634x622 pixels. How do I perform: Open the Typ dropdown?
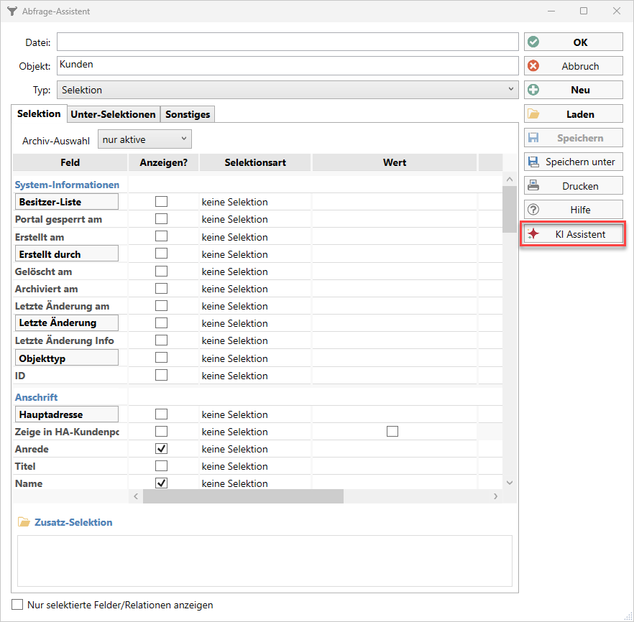[x=288, y=90]
